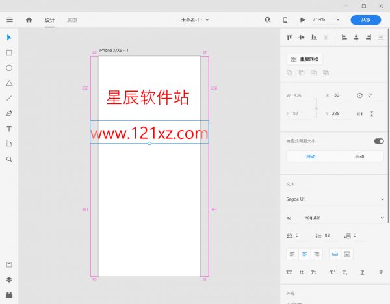Set text alignment to right
Image resolution: width=390 pixels, height=304 pixels.
pos(317,254)
